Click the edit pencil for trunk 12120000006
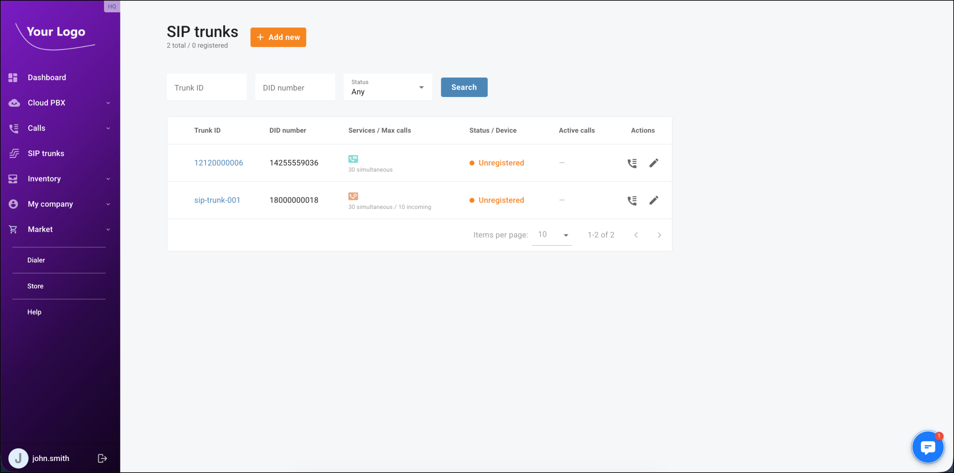The image size is (954, 473). pyautogui.click(x=654, y=163)
